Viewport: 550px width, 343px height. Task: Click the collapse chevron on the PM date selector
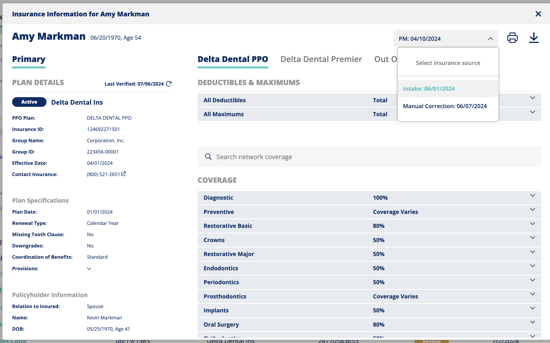(x=491, y=39)
